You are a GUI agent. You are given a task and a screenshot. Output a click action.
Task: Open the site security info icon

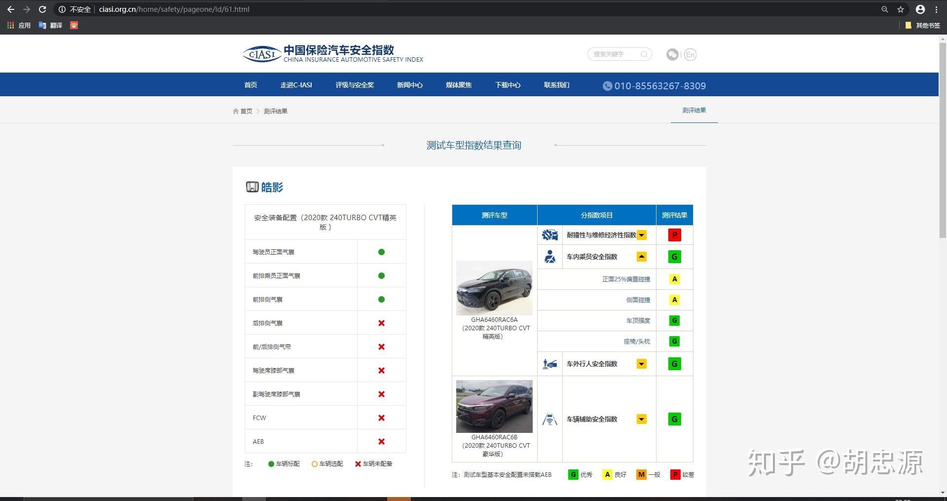click(62, 9)
